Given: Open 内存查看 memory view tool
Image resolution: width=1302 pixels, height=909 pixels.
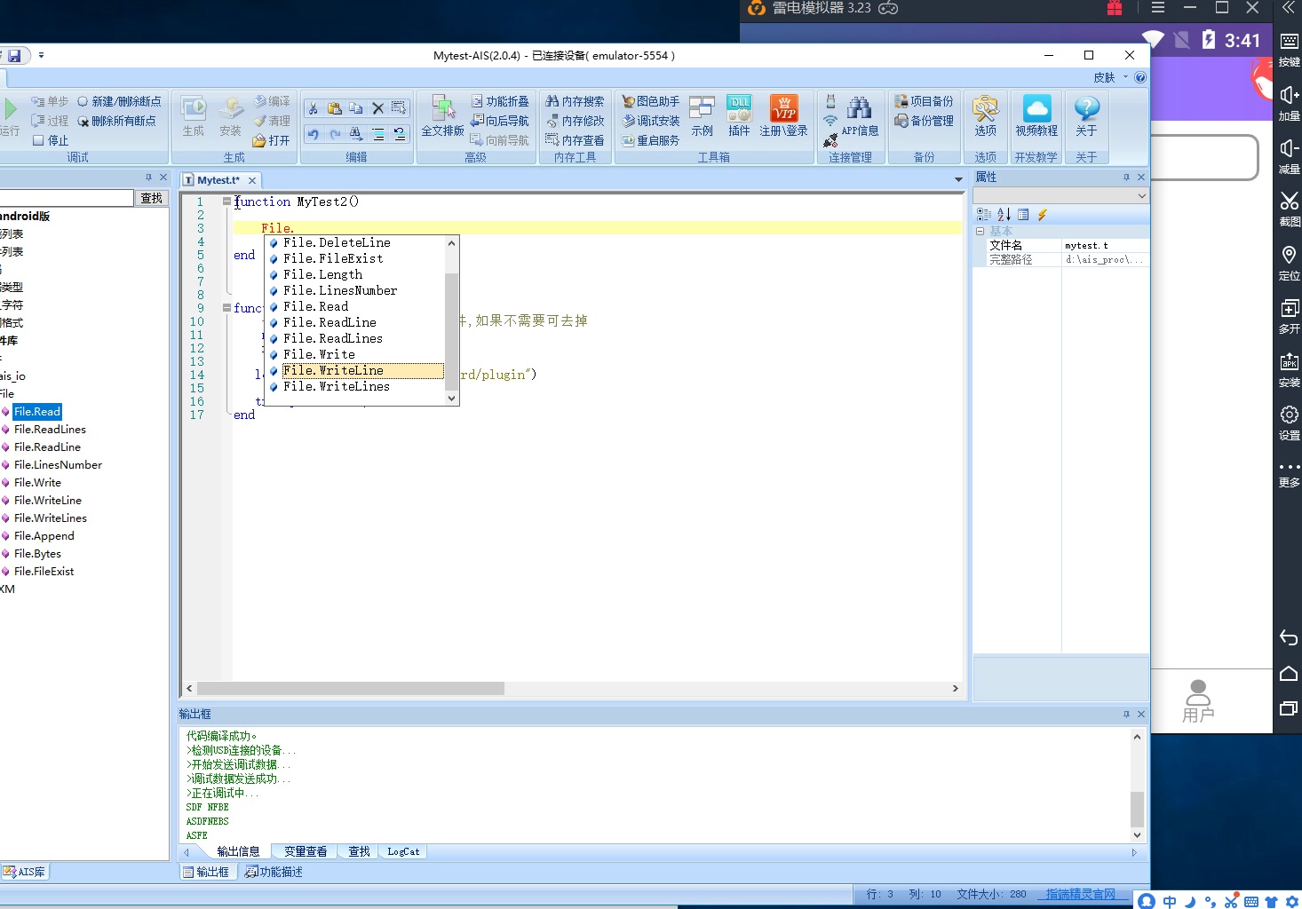Looking at the screenshot, I should tap(575, 140).
